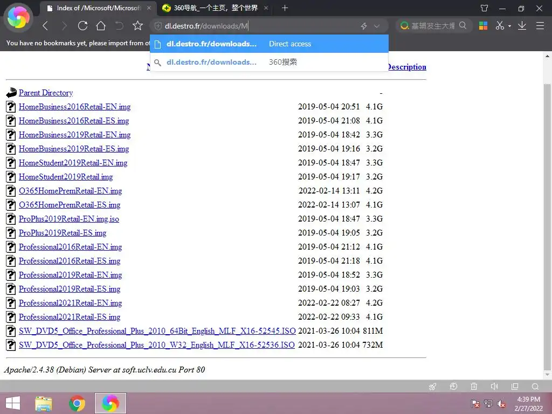This screenshot has width=552, height=414.
Task: Open a new tab with plus button
Action: pos(285,8)
